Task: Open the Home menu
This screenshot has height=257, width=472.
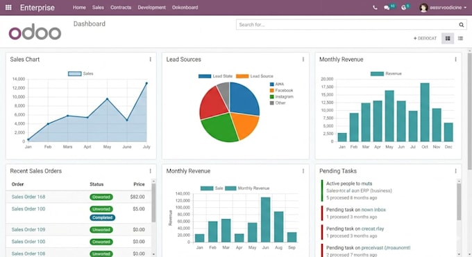Action: coord(79,8)
